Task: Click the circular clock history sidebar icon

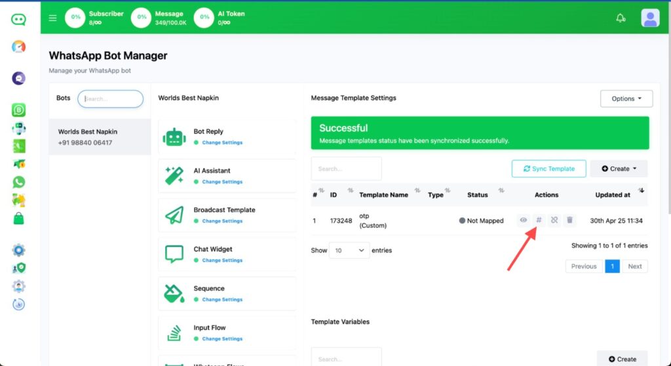Action: (18, 304)
